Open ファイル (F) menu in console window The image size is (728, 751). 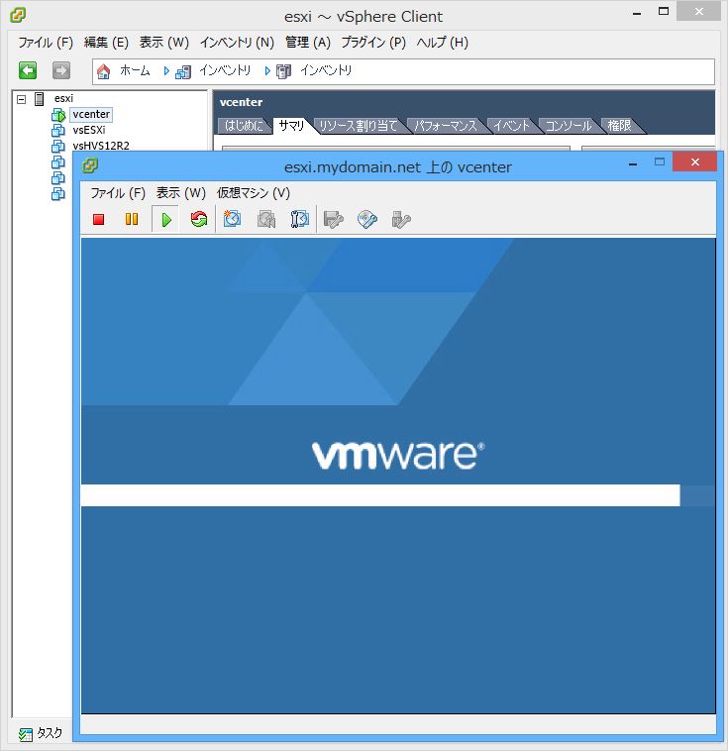click(118, 193)
